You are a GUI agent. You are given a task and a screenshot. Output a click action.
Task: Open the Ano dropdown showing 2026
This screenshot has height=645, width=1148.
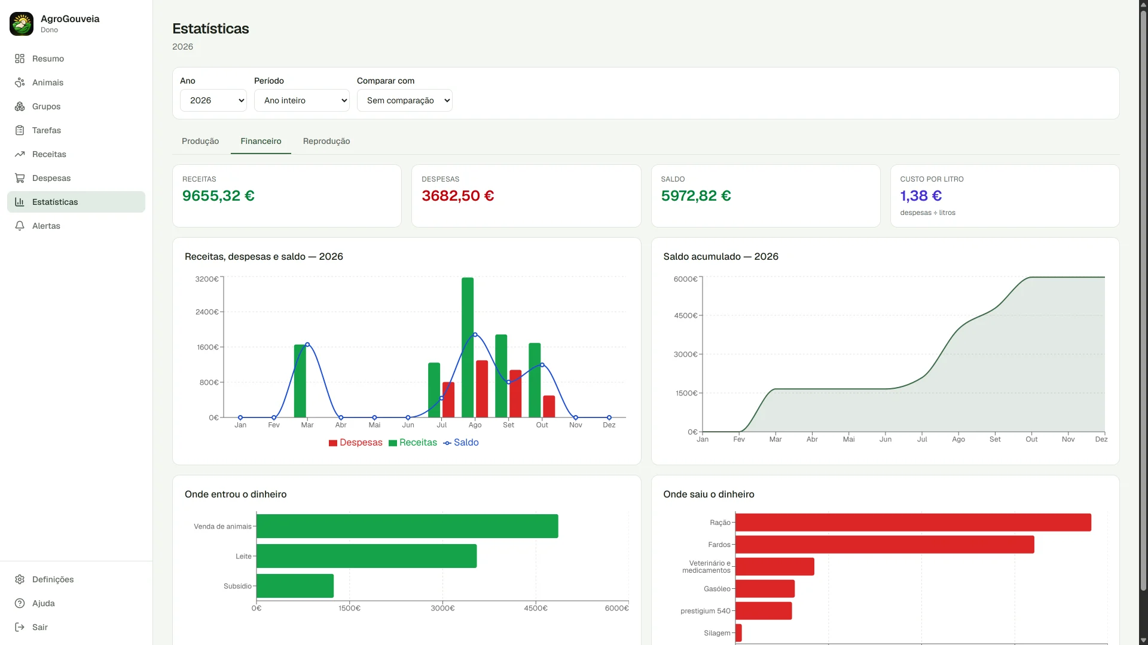pyautogui.click(x=213, y=100)
